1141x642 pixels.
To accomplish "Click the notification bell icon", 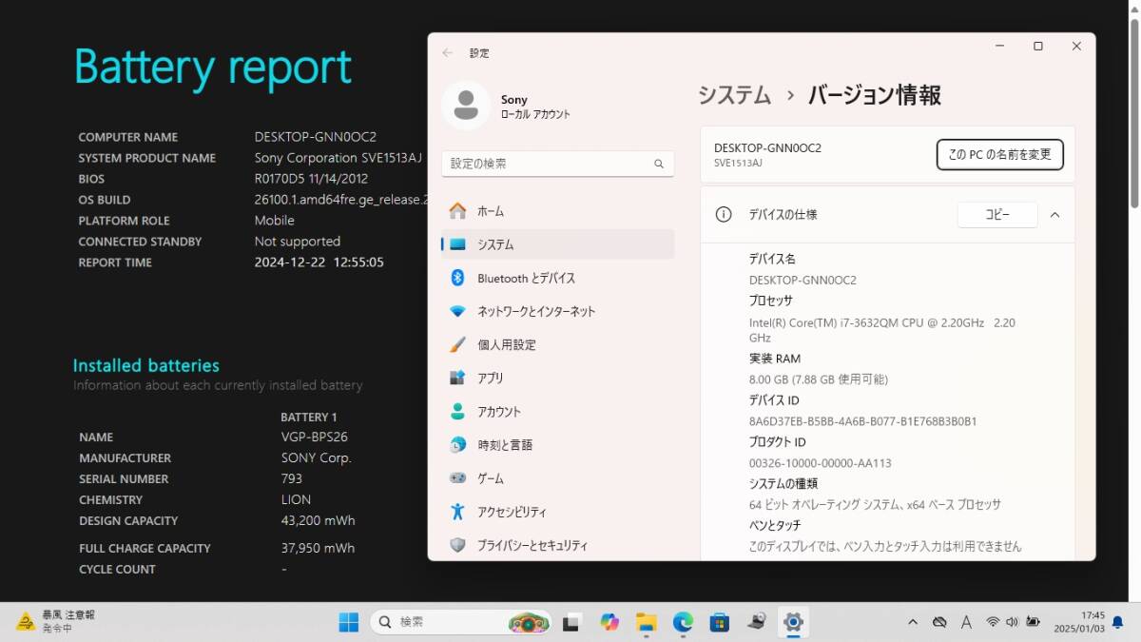I will (1117, 622).
